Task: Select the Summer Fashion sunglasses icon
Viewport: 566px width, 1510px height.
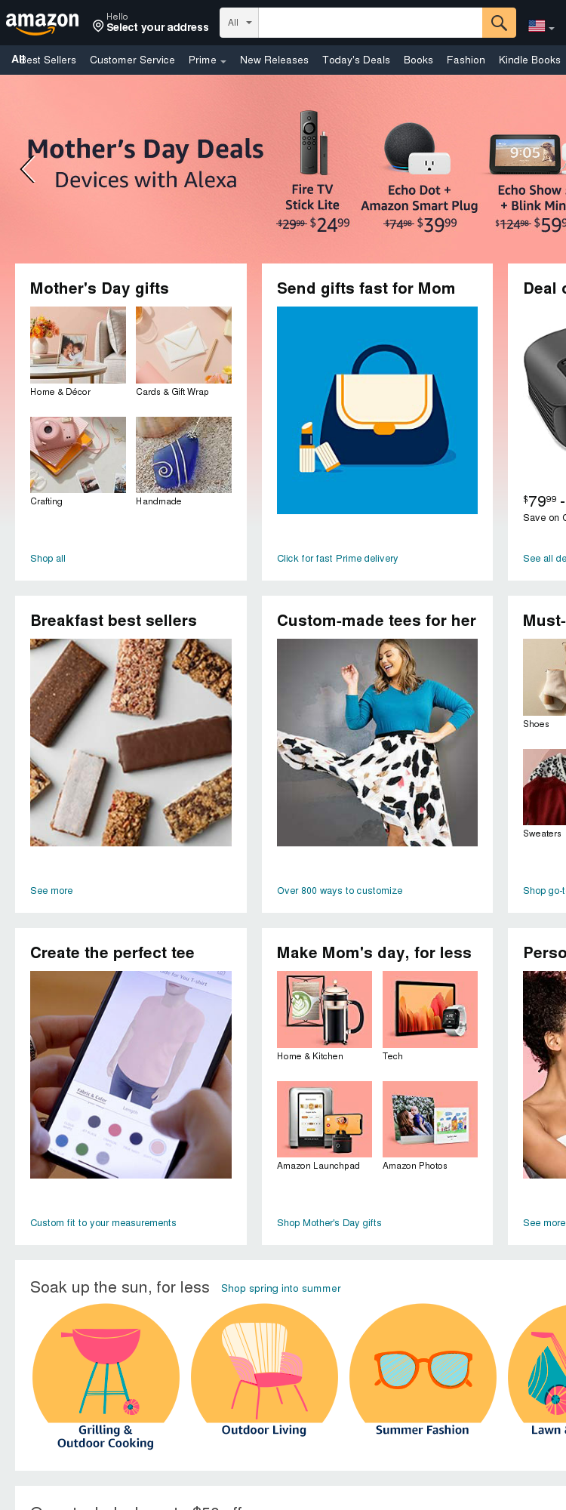Action: 423,1370
